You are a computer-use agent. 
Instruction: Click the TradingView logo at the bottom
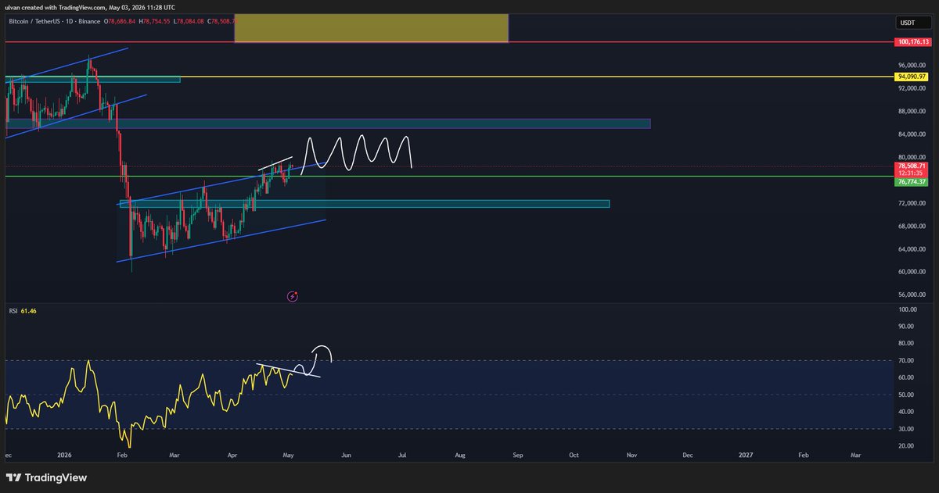[47, 477]
